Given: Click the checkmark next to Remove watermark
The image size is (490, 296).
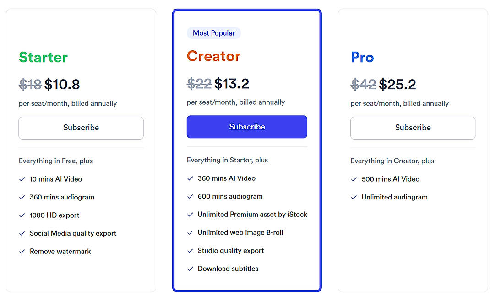Looking at the screenshot, I should pos(22,251).
